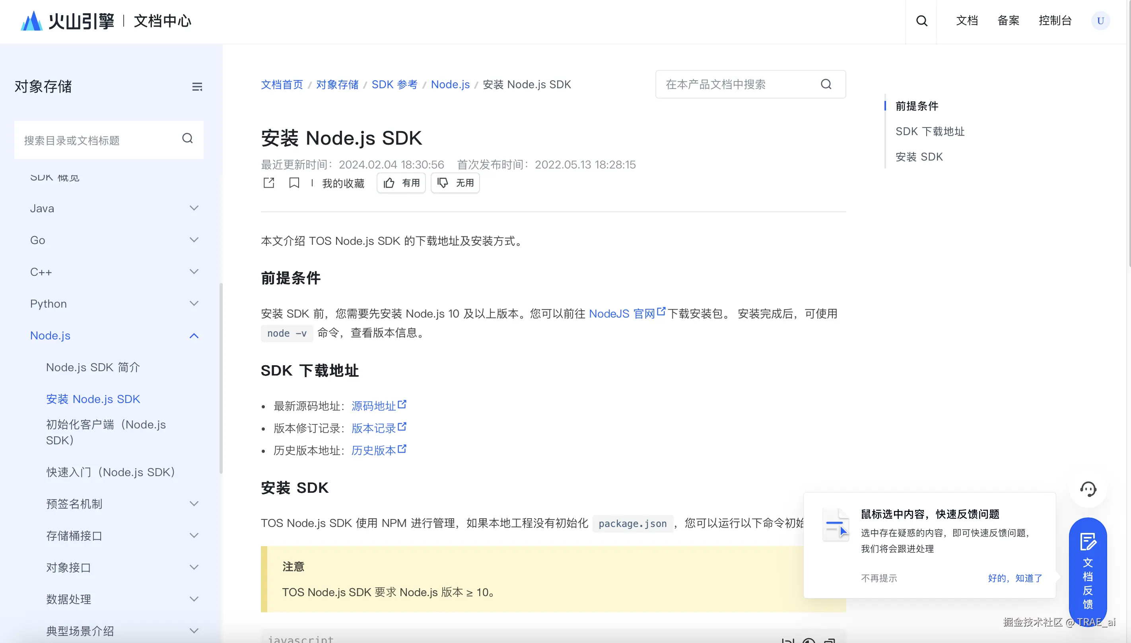Mark the article as 有用
1131x643 pixels.
pos(401,183)
